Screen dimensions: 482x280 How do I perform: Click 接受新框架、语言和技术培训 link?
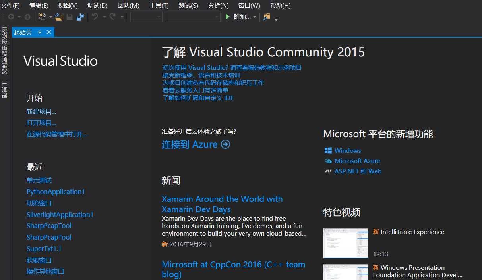(x=201, y=75)
